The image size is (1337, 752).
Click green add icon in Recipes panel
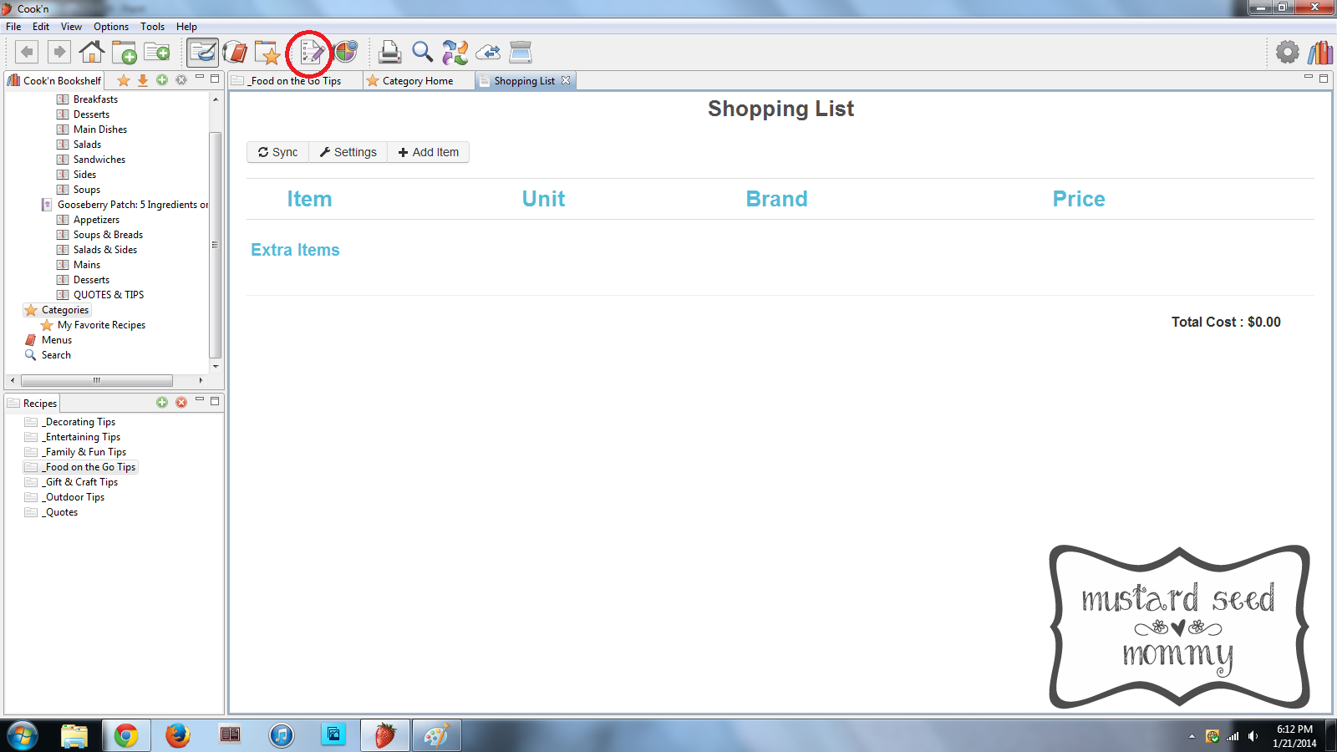click(x=162, y=402)
